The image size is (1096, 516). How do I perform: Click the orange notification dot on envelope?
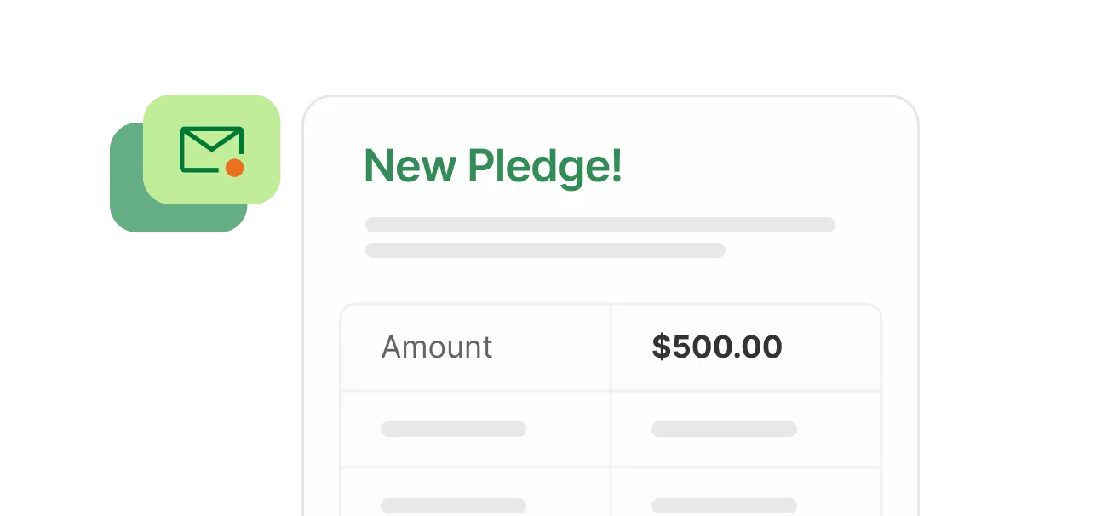[x=235, y=169]
